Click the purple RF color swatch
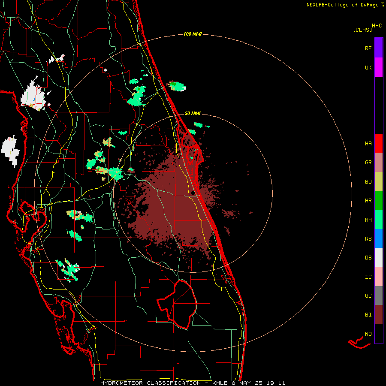This screenshot has width=386, height=386. tap(379, 48)
